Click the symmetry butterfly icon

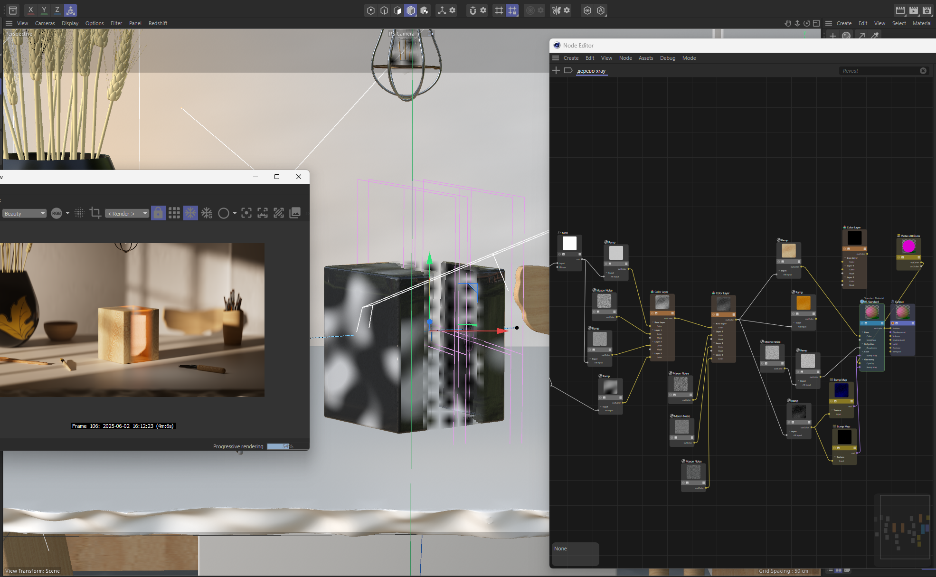tap(556, 10)
